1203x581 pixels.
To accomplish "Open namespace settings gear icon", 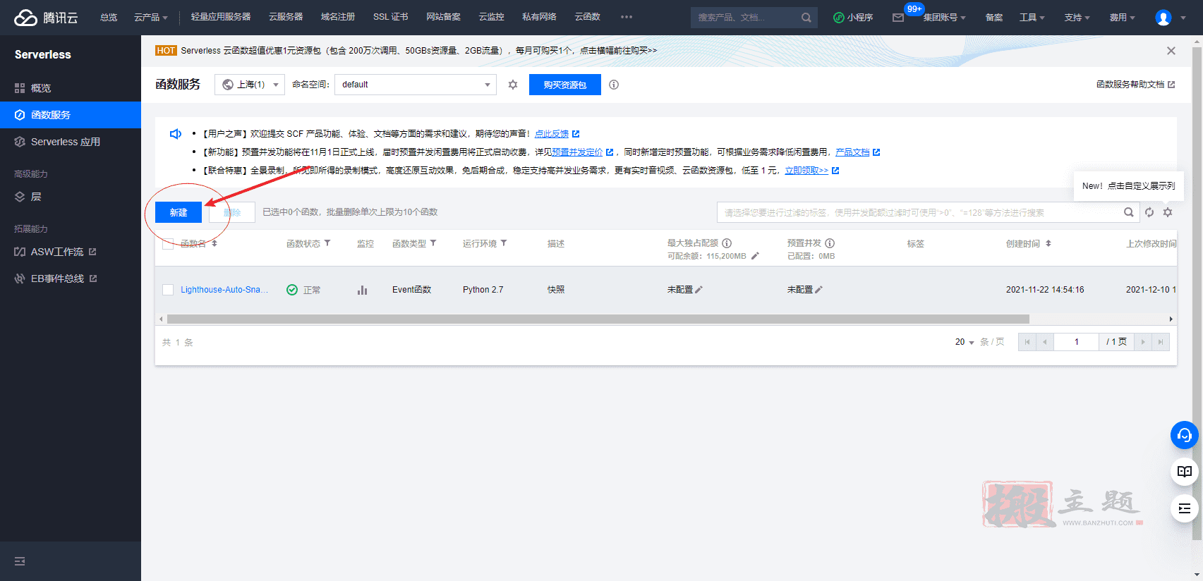I will 513,85.
